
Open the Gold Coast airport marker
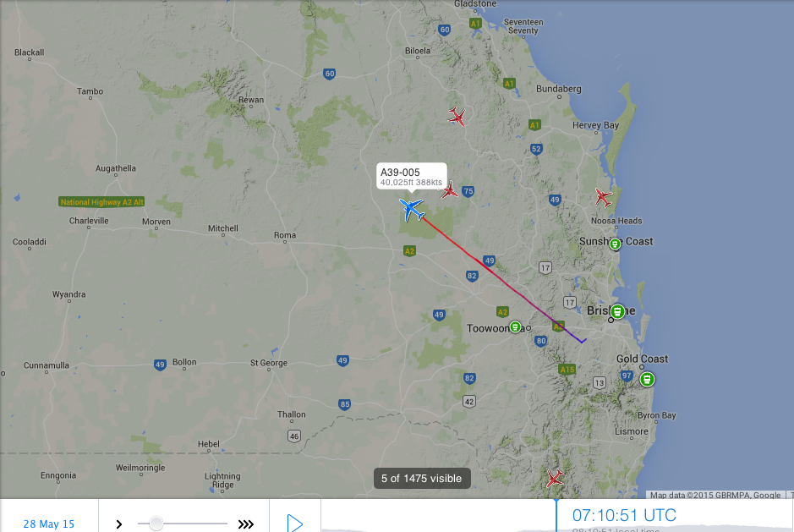click(647, 379)
